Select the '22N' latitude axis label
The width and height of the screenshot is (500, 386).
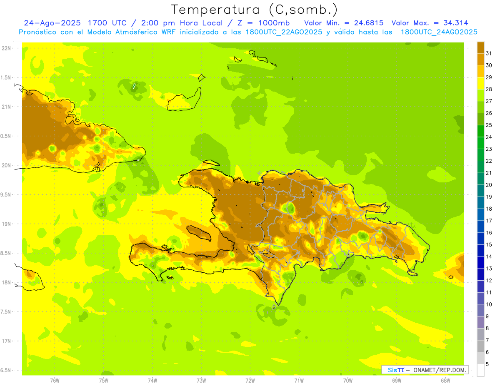coord(6,48)
